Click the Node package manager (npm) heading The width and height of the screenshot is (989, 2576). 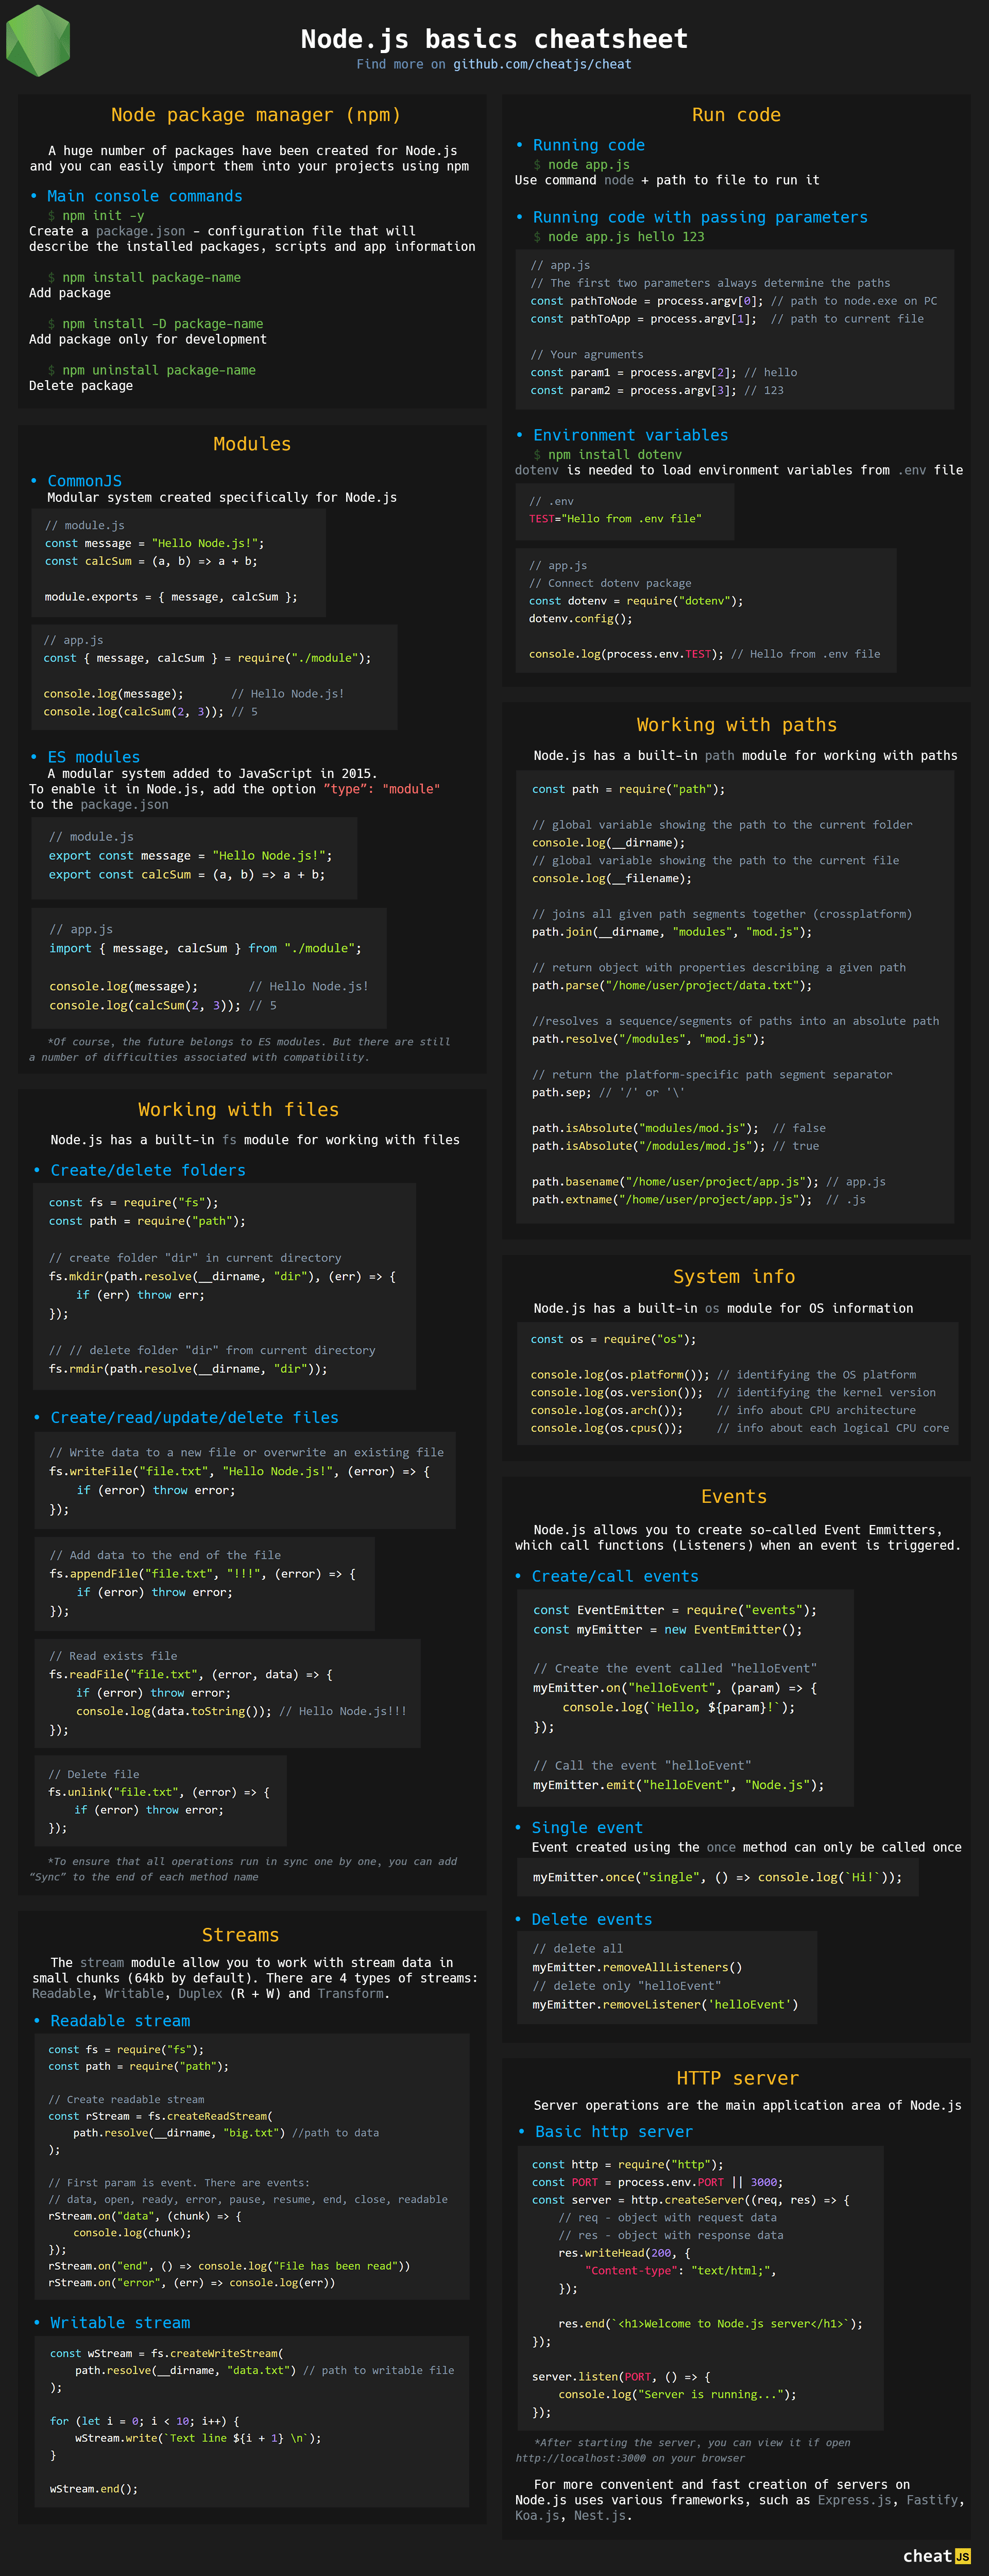pyautogui.click(x=255, y=115)
